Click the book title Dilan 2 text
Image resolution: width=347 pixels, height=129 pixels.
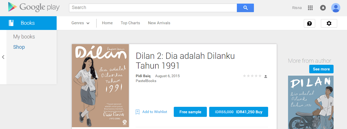(x=185, y=61)
